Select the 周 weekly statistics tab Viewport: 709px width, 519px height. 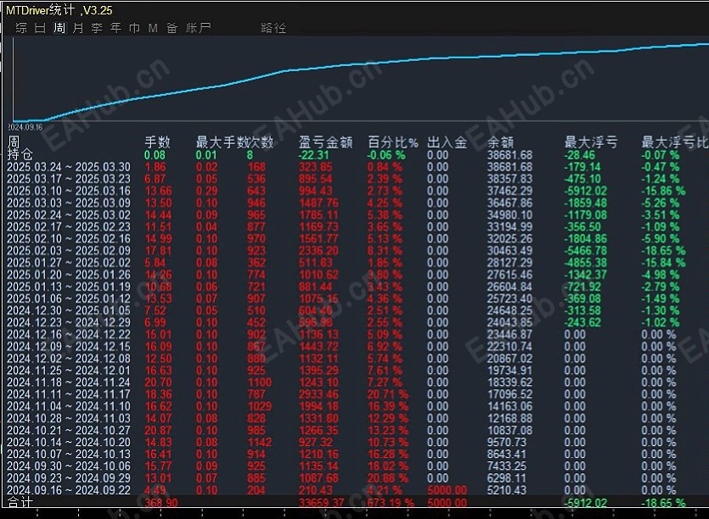tap(59, 28)
